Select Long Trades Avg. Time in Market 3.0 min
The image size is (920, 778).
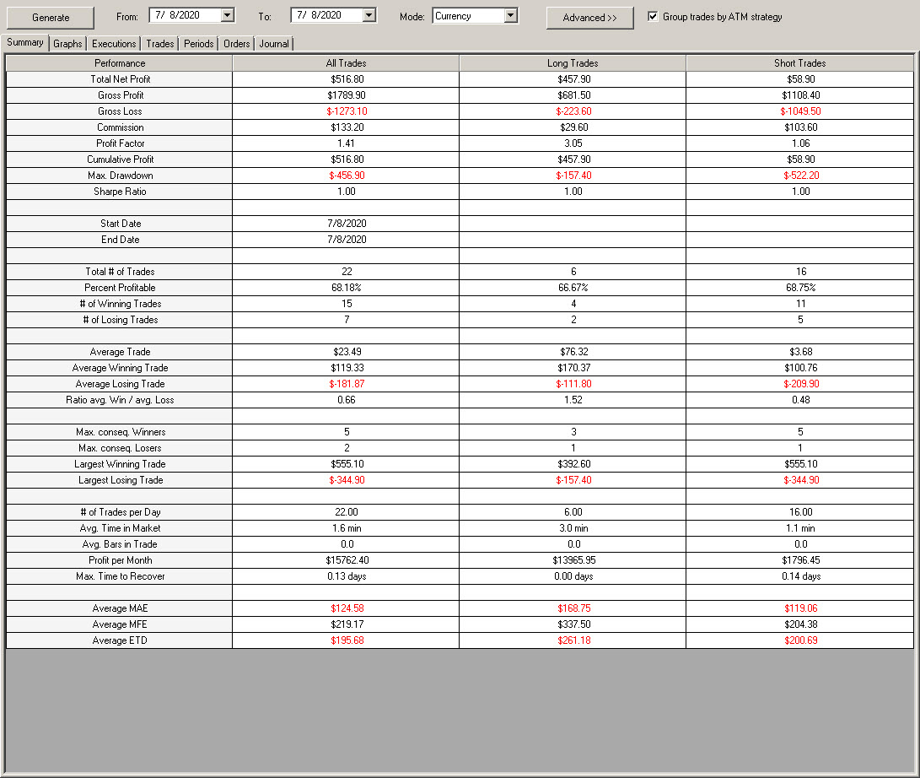pos(573,528)
